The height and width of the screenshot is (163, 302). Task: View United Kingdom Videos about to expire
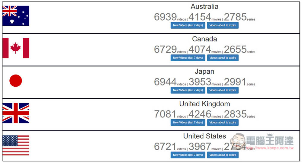pyautogui.click(x=223, y=123)
